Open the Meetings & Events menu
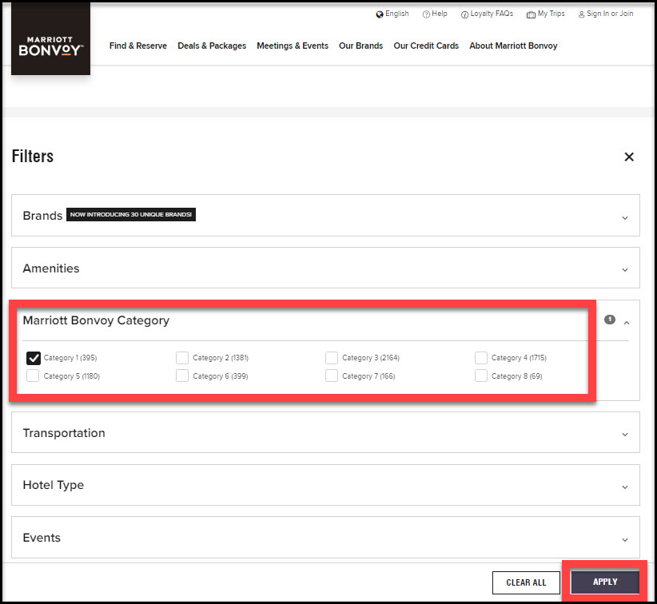Viewport: 657px width, 604px height. [x=293, y=46]
